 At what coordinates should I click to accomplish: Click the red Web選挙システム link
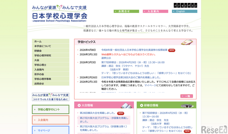(x=129, y=54)
